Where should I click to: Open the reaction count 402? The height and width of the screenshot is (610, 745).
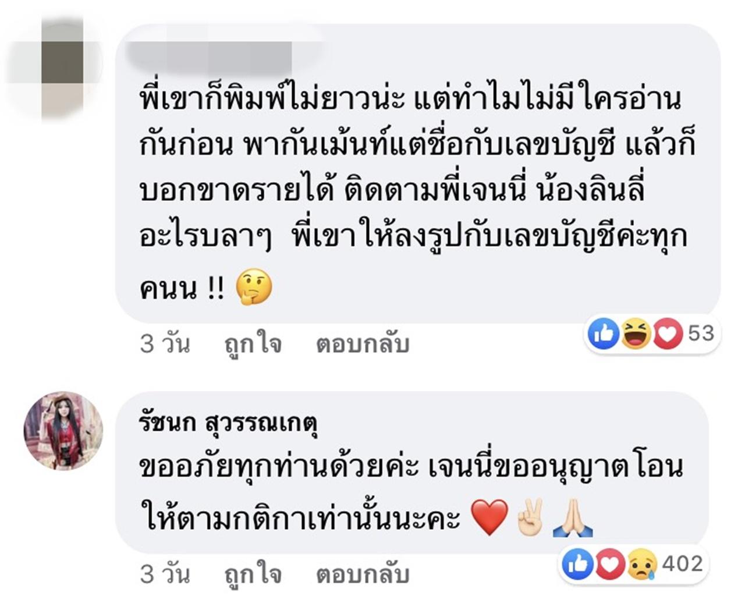682,563
